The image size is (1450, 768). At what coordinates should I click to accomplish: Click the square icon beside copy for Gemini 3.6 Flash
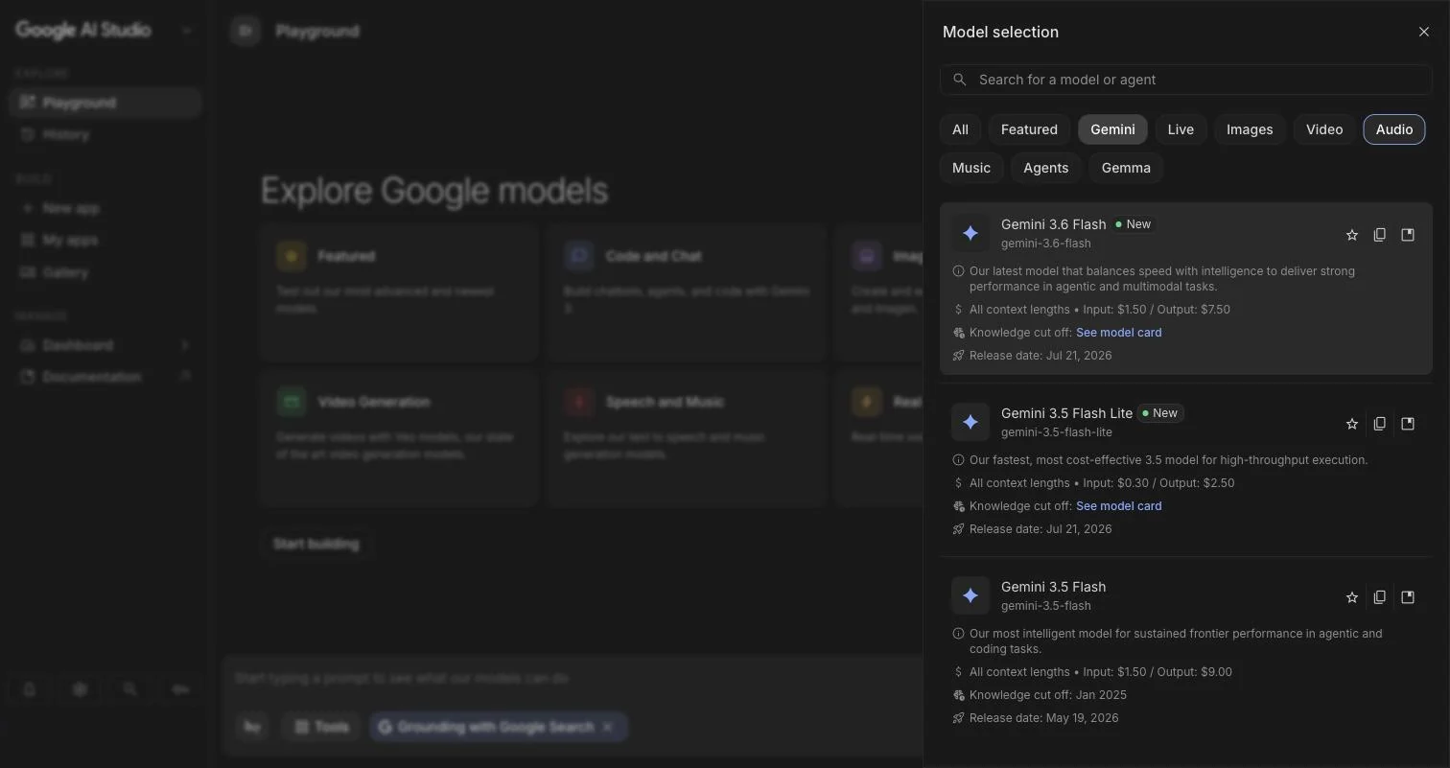click(1408, 235)
